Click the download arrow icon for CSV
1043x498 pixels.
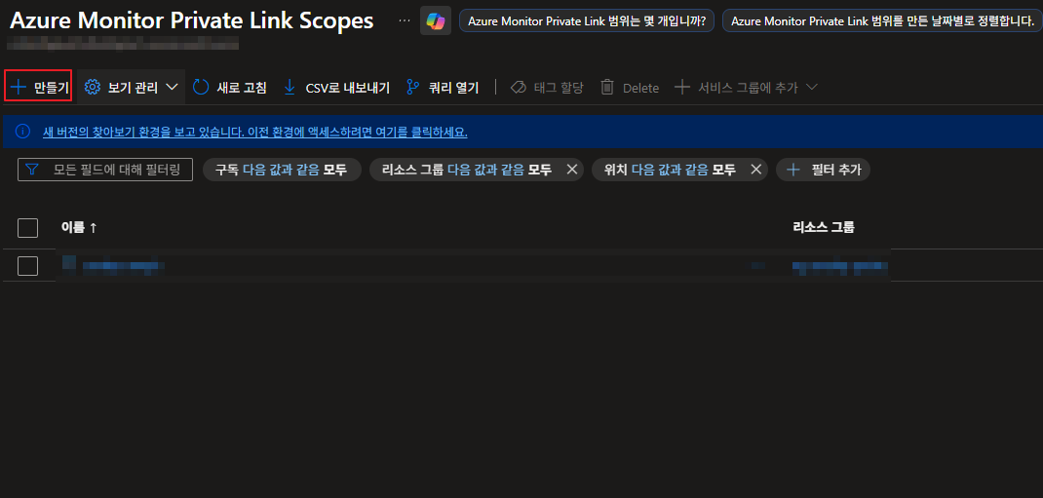(290, 87)
